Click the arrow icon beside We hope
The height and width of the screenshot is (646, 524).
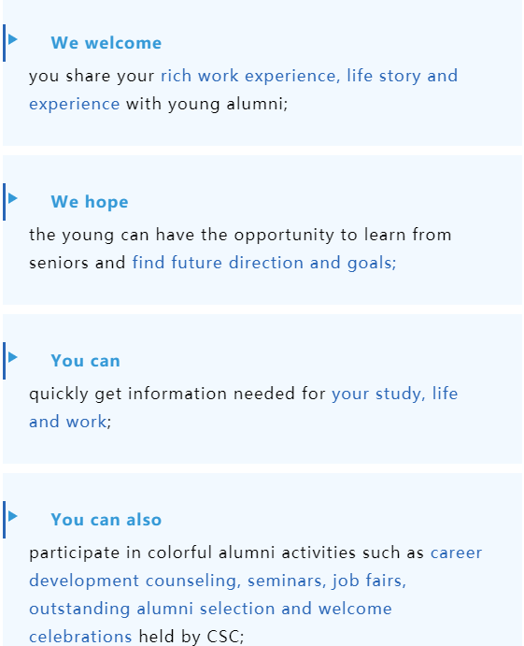(x=13, y=198)
